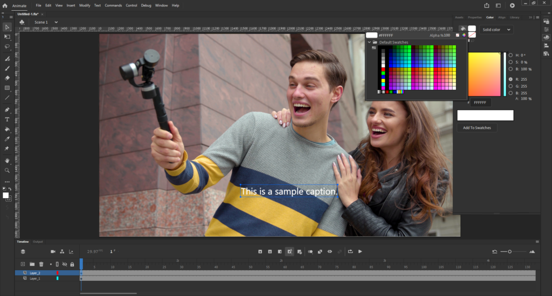Collapse the Default Swatches folder

(369, 42)
